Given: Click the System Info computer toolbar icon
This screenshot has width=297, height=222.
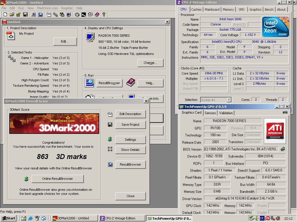Looking at the screenshot, I should 34,14.
